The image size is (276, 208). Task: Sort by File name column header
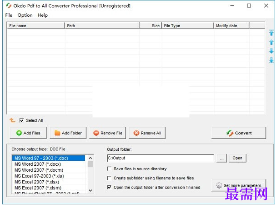[x=36, y=26]
